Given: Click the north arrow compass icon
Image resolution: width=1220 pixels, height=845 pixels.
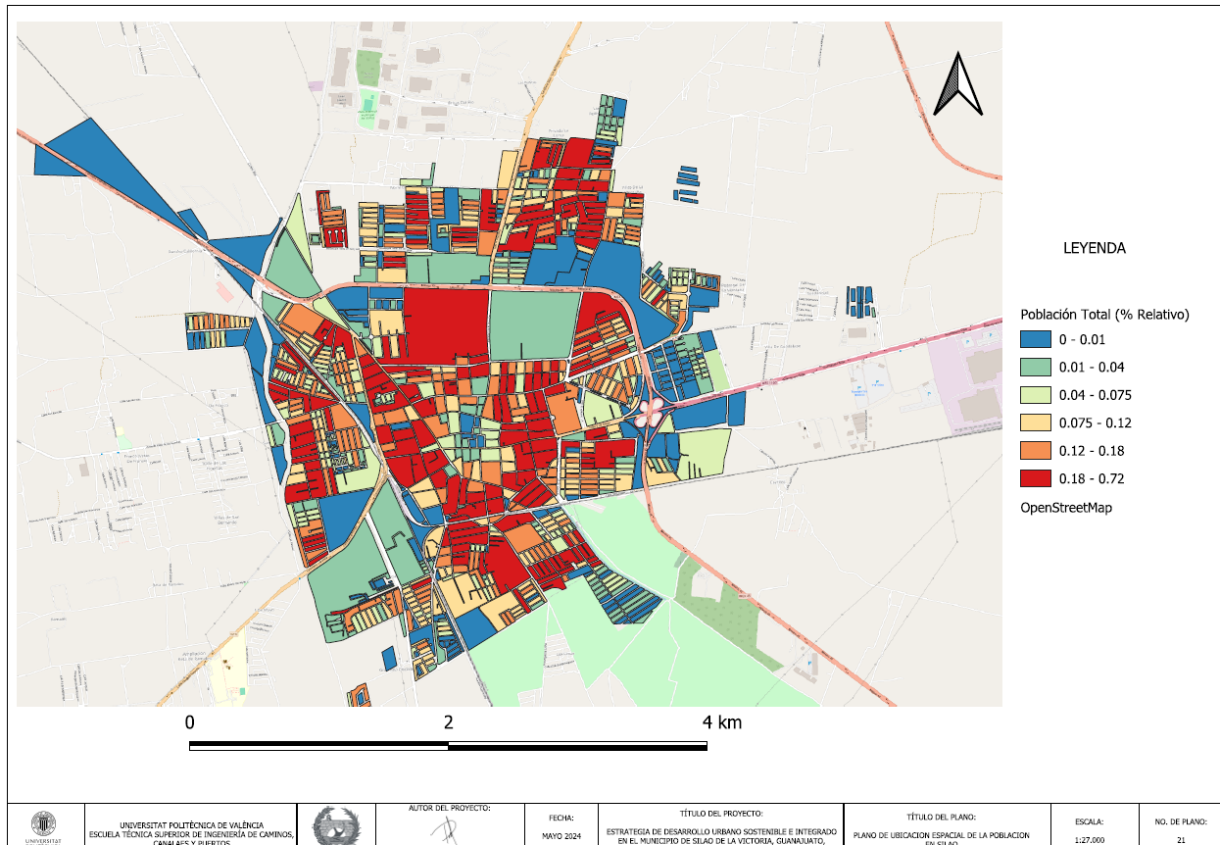Looking at the screenshot, I should coord(957,85).
